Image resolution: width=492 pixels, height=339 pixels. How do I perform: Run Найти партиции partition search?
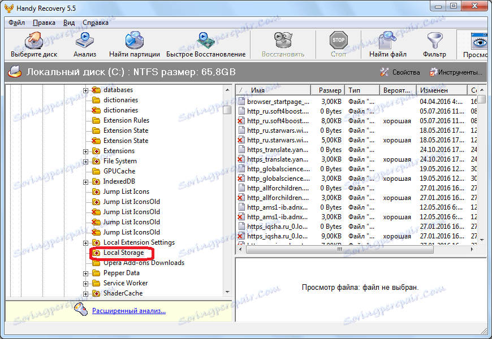[x=134, y=45]
